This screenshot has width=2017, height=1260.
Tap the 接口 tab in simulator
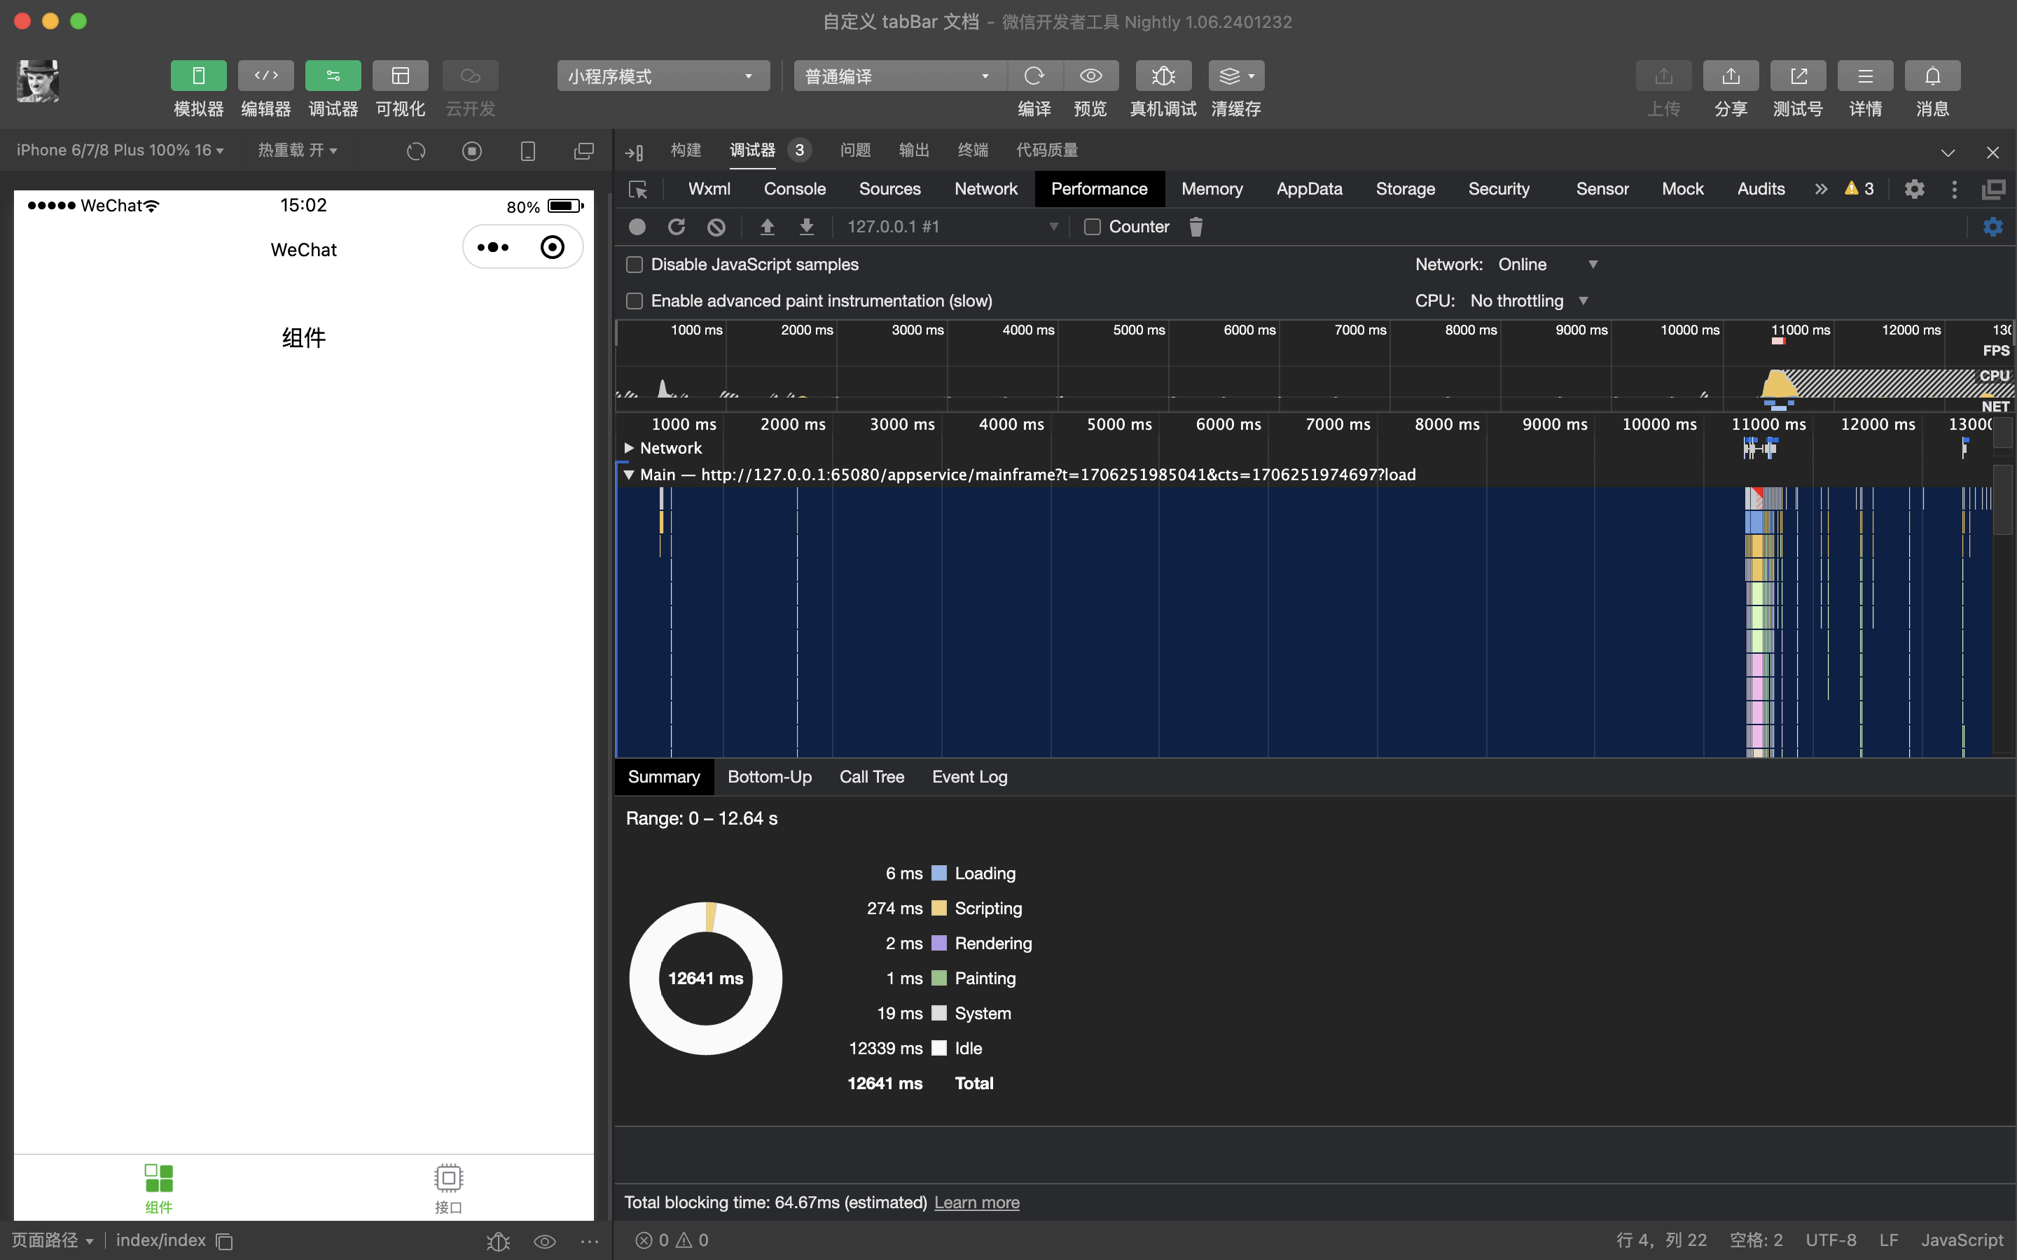(x=448, y=1187)
